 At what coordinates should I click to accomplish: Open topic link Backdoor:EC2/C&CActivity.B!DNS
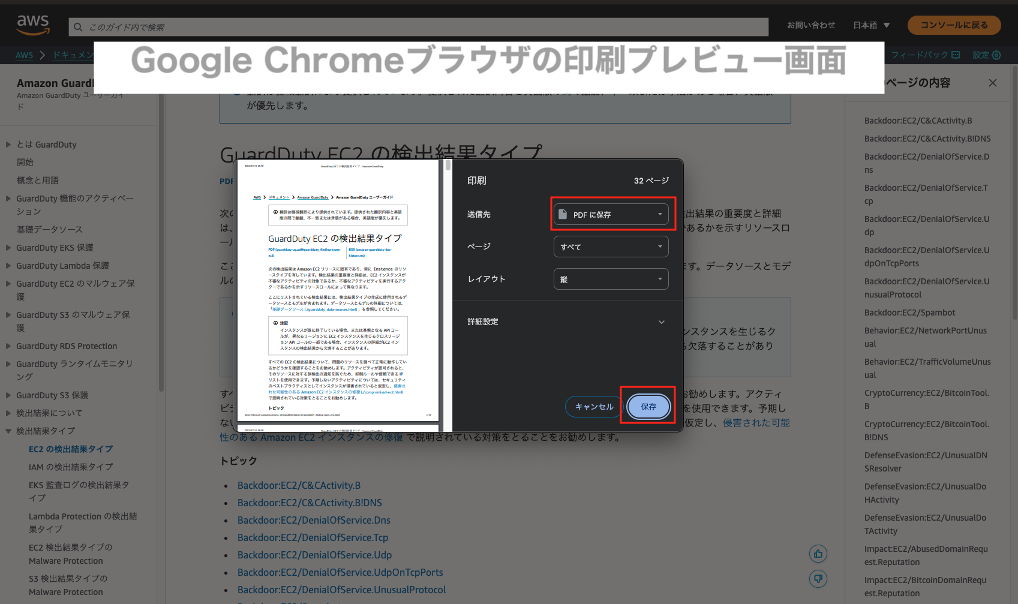(x=310, y=503)
